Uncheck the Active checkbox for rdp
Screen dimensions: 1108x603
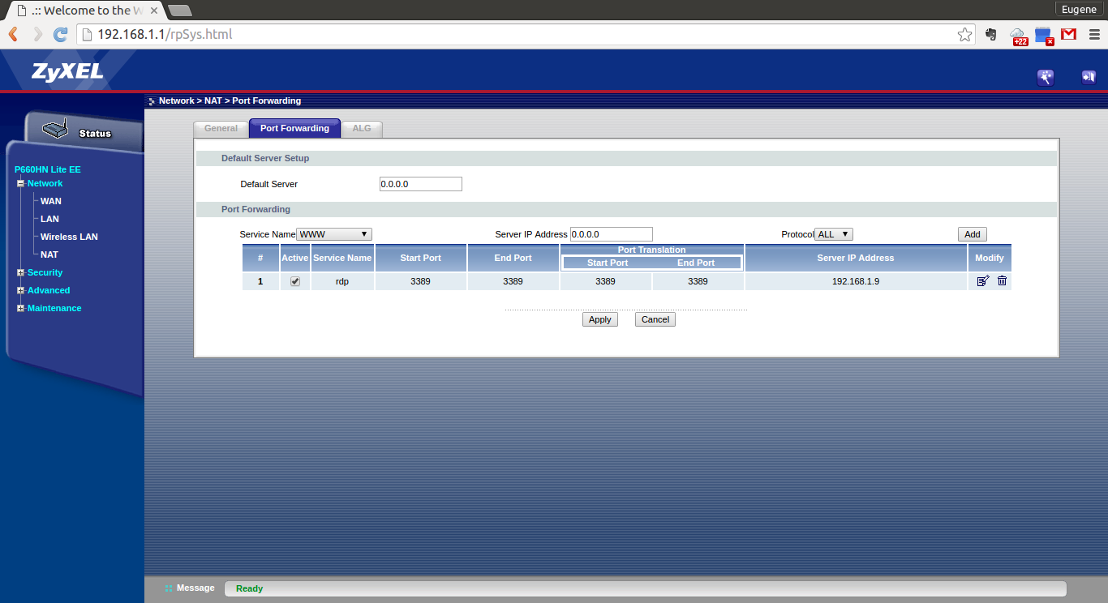click(295, 281)
